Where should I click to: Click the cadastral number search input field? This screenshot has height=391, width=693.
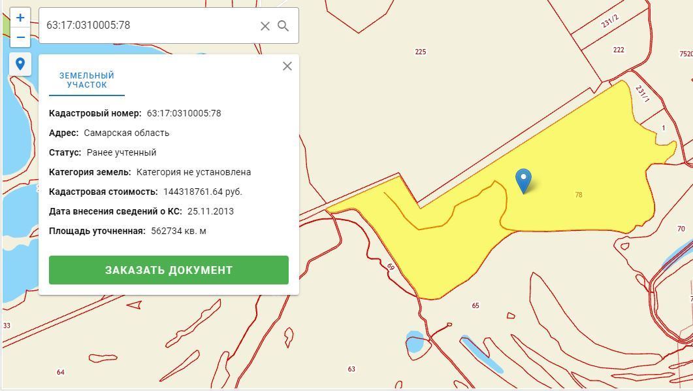[144, 25]
